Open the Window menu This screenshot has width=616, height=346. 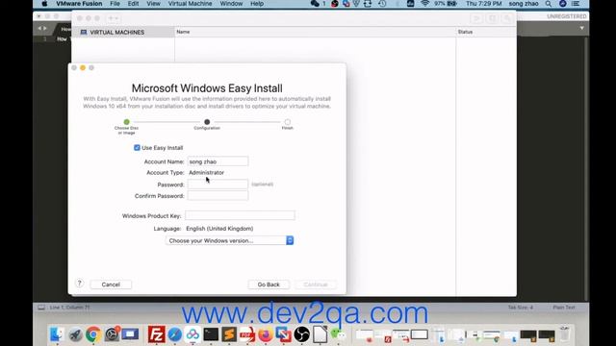point(231,4)
